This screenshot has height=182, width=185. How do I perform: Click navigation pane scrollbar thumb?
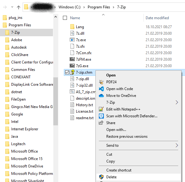tap(55, 102)
